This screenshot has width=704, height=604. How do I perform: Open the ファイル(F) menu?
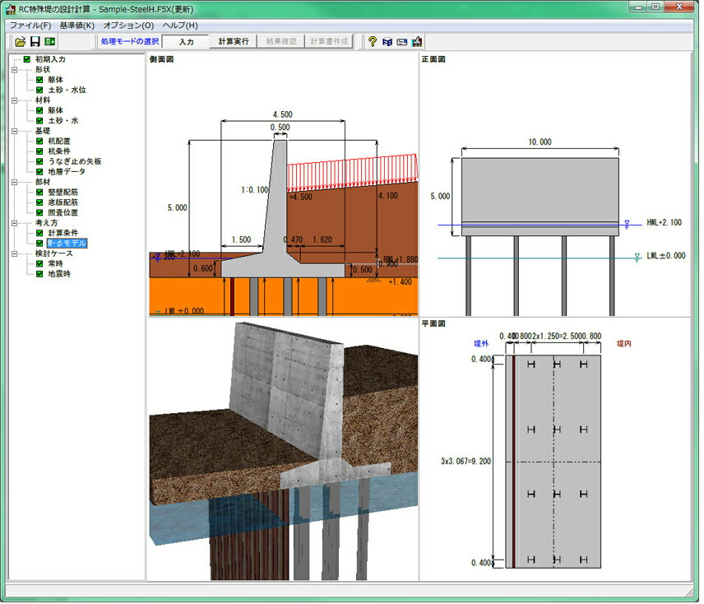[x=30, y=26]
